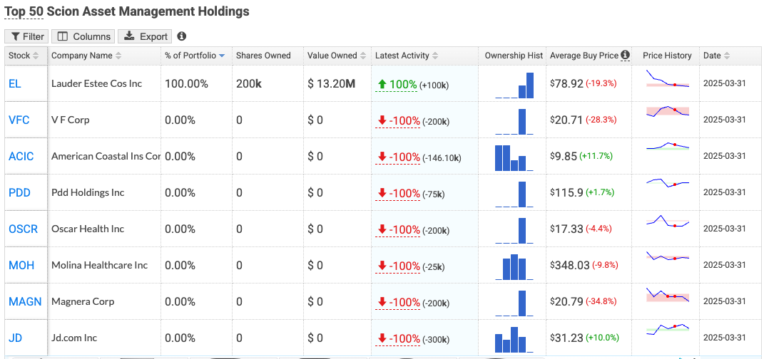This screenshot has width=769, height=359.
Task: Click the -100% activity in ACIC row
Action: [x=398, y=157]
